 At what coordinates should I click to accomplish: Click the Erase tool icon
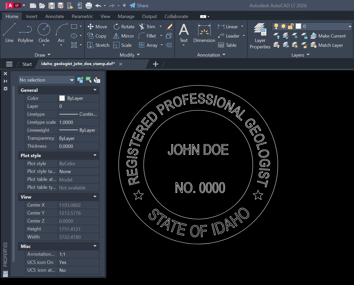[x=169, y=26]
